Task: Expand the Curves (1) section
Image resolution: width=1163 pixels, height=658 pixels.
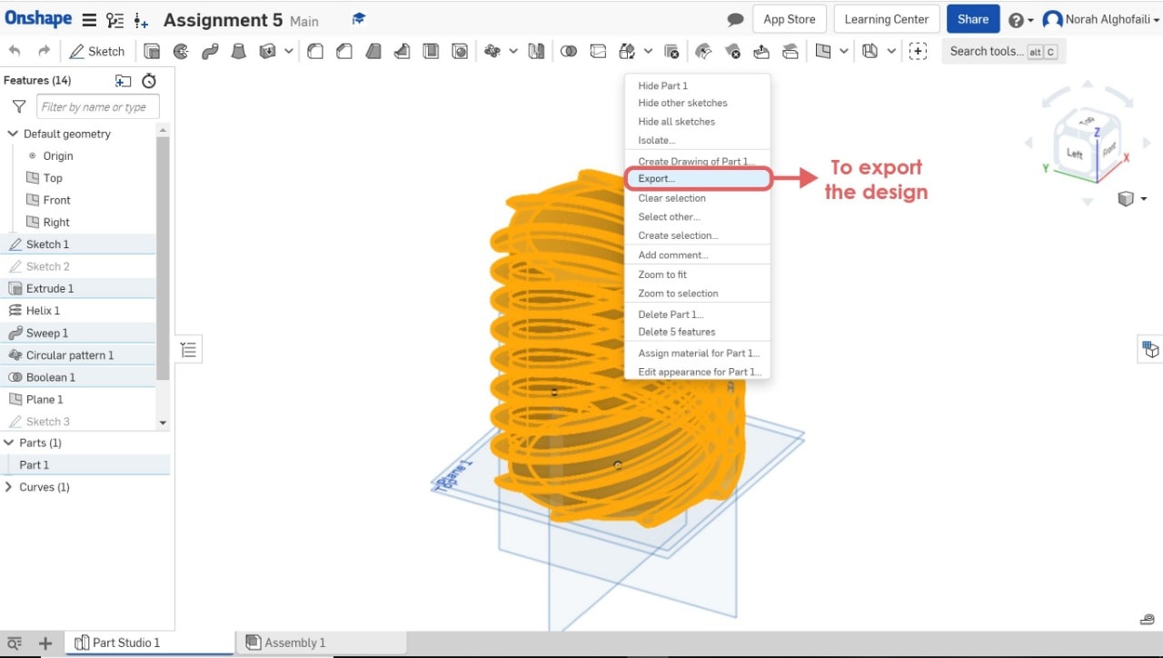Action: [9, 487]
